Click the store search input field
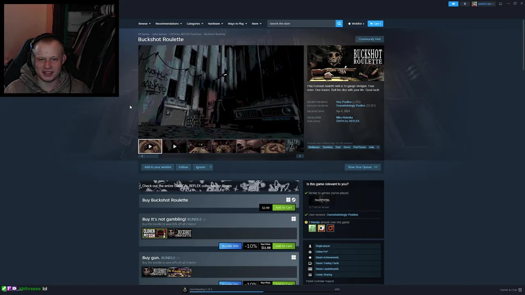 click(x=301, y=23)
